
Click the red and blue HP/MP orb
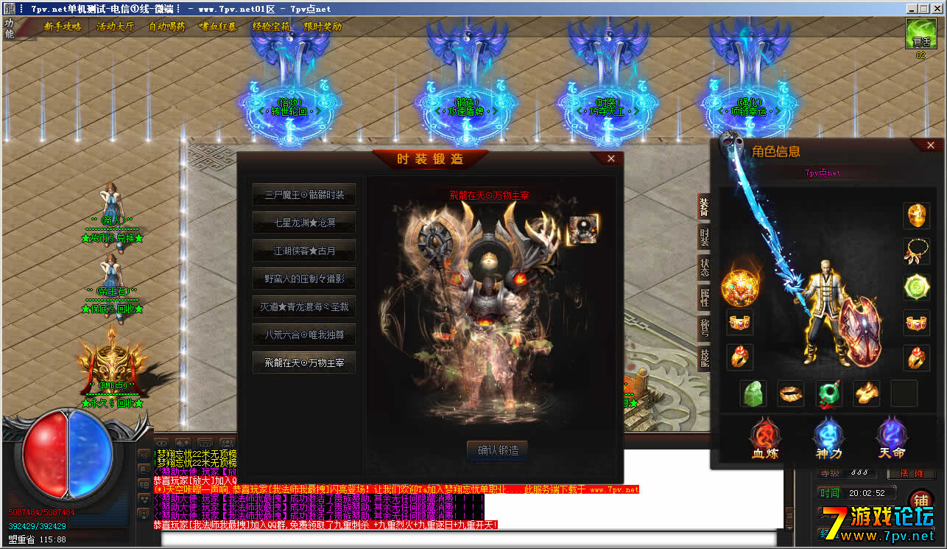pos(68,453)
